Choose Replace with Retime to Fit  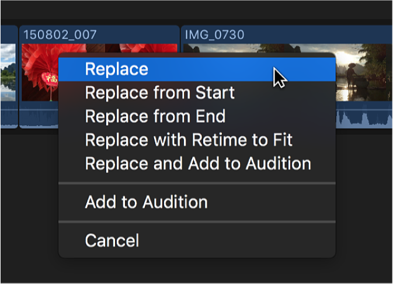(x=188, y=140)
